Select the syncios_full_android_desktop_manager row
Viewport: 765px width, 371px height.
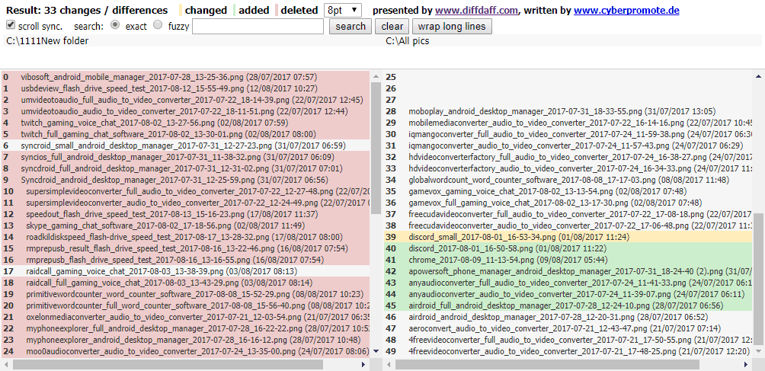(x=185, y=157)
